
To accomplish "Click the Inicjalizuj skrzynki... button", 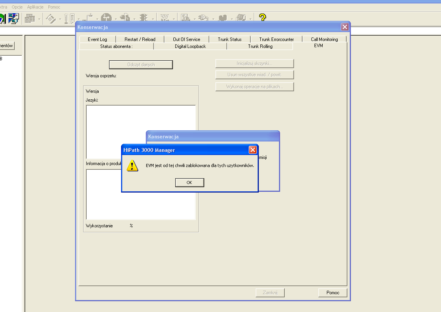I will (x=255, y=63).
